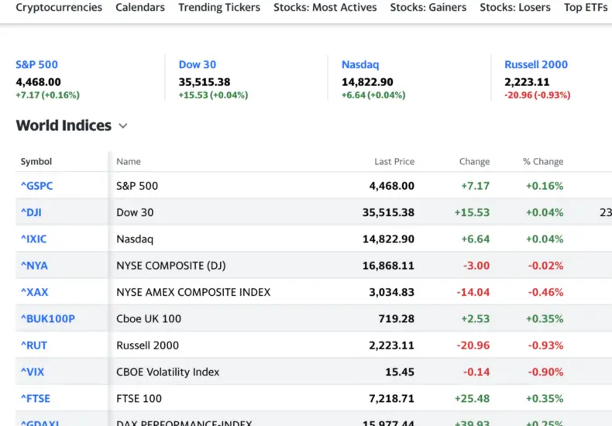The height and width of the screenshot is (426, 612).
Task: Select percent change -0.02%
Action: [545, 265]
